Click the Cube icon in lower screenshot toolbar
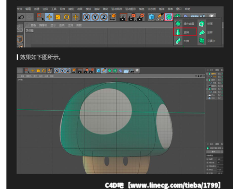 tap(99, 71)
